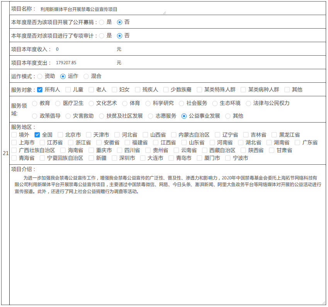Screen dimensions: 328x307
Task: Choose the '资助' operation mode
Action: (x=40, y=77)
